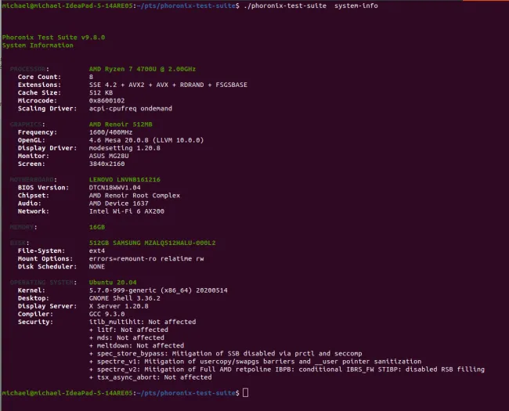Click the 'Core Count' value 8
Viewport: 509px width, 411px height.
click(x=92, y=77)
